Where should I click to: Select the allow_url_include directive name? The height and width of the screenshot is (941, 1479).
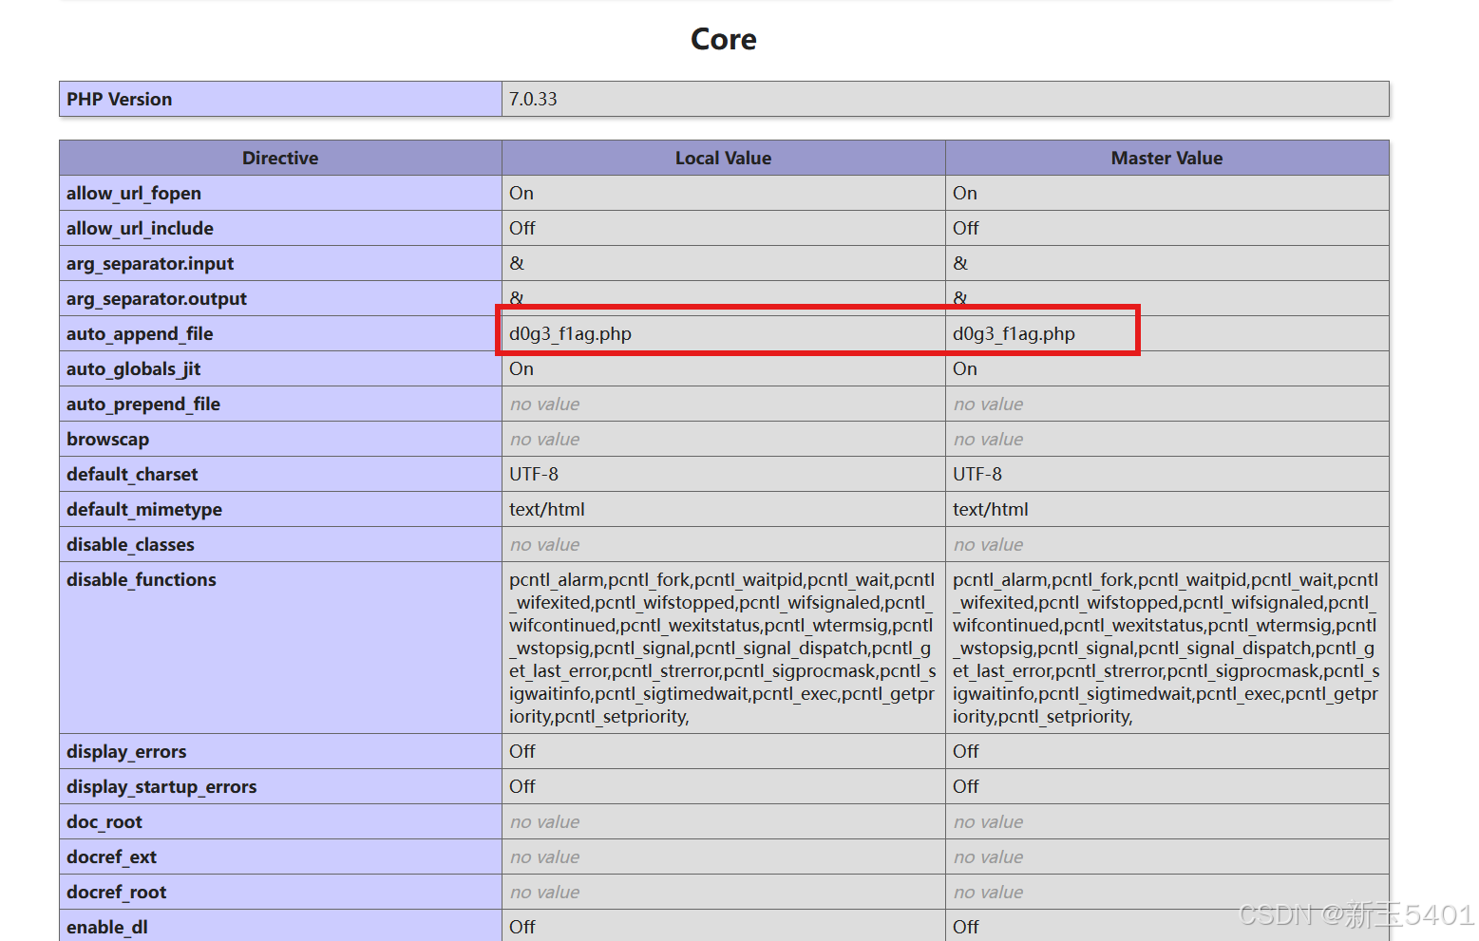(140, 229)
